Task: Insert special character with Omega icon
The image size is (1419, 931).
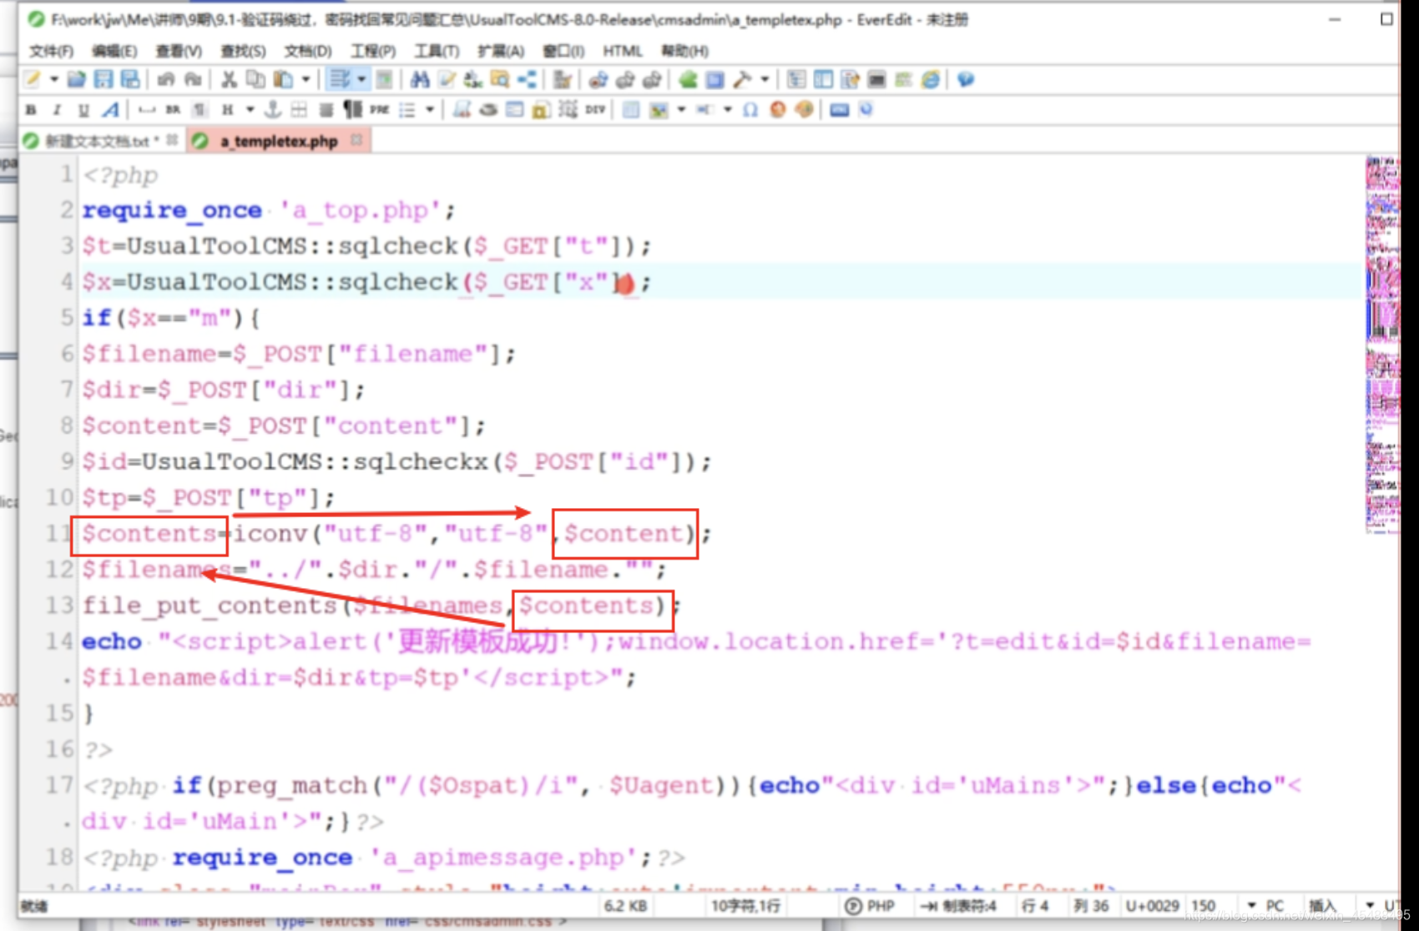Action: (750, 109)
